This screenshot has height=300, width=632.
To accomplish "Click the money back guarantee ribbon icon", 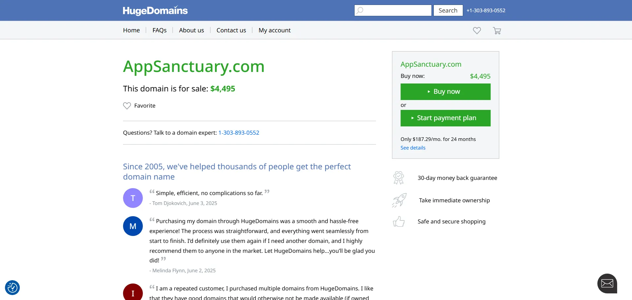I will pos(398,178).
